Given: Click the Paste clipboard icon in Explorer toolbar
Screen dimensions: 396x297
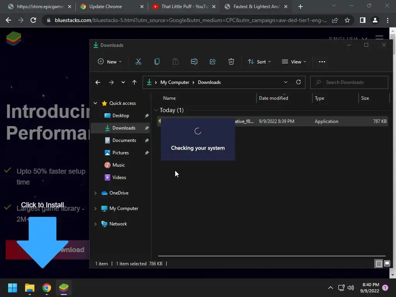Looking at the screenshot, I should [x=175, y=61].
